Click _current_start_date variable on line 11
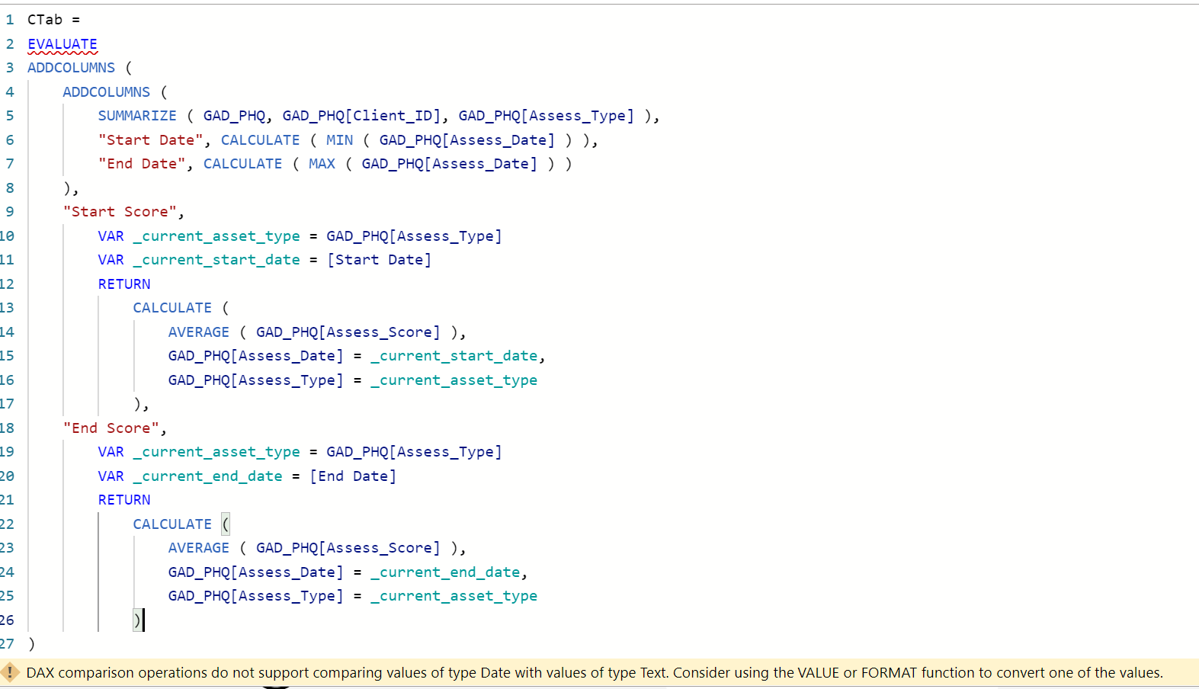The width and height of the screenshot is (1199, 689). [x=216, y=260]
